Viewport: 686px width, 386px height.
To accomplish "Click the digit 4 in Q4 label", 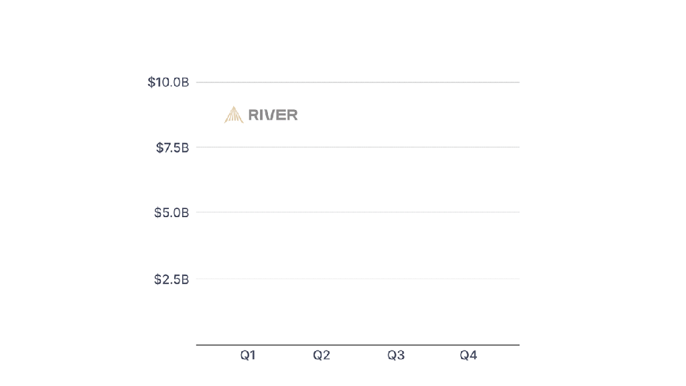I will click(x=472, y=355).
